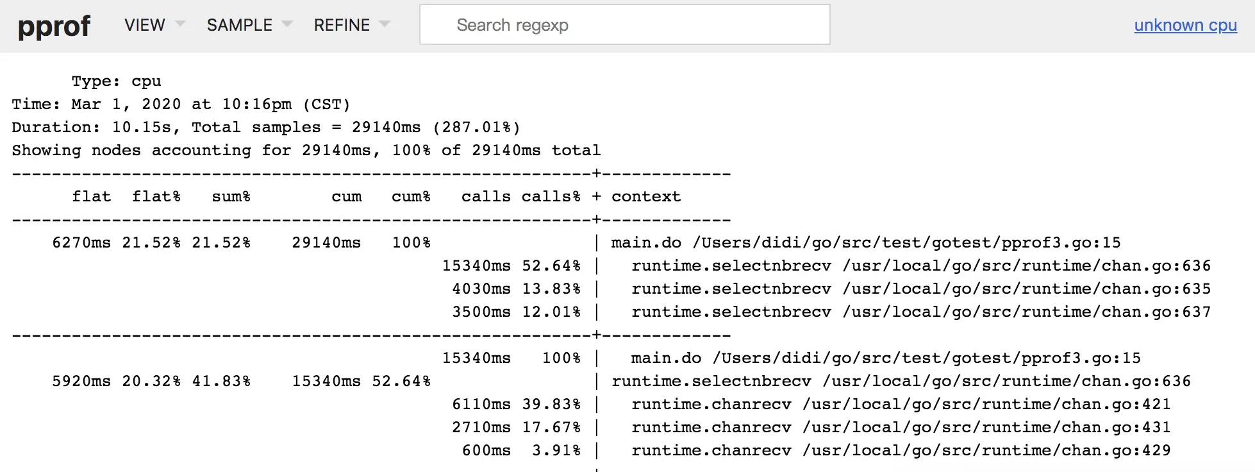Select runtime.selectnbrecv chan.go:637 row
This screenshot has width=1255, height=472.
click(x=831, y=312)
